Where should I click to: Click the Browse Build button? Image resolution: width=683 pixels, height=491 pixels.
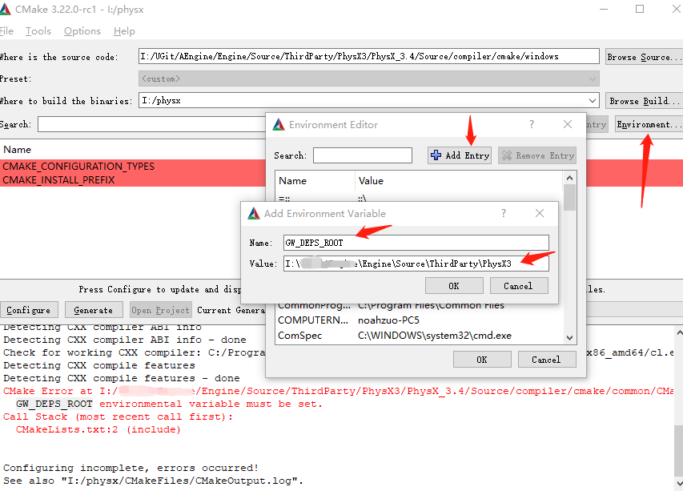tap(644, 101)
